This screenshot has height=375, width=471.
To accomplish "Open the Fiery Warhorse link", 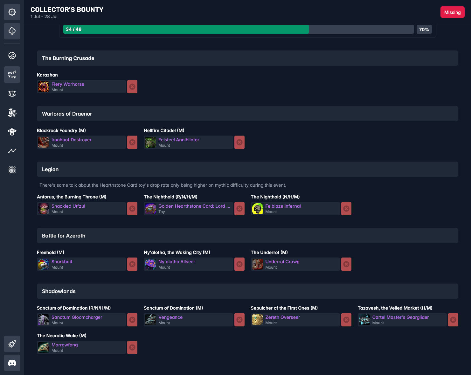I will 68,84.
